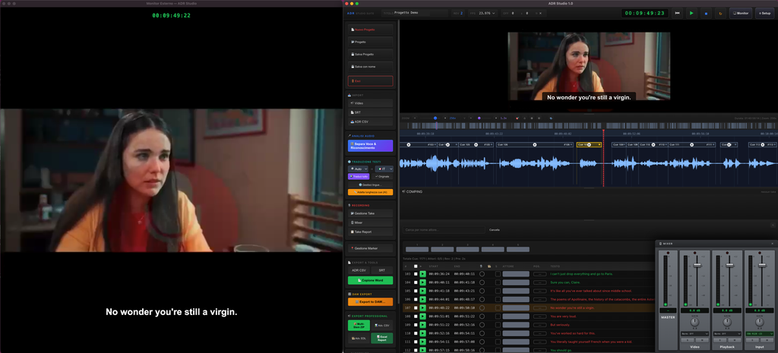Click the Playback channel gain knob
This screenshot has height=353, width=778.
click(x=727, y=322)
